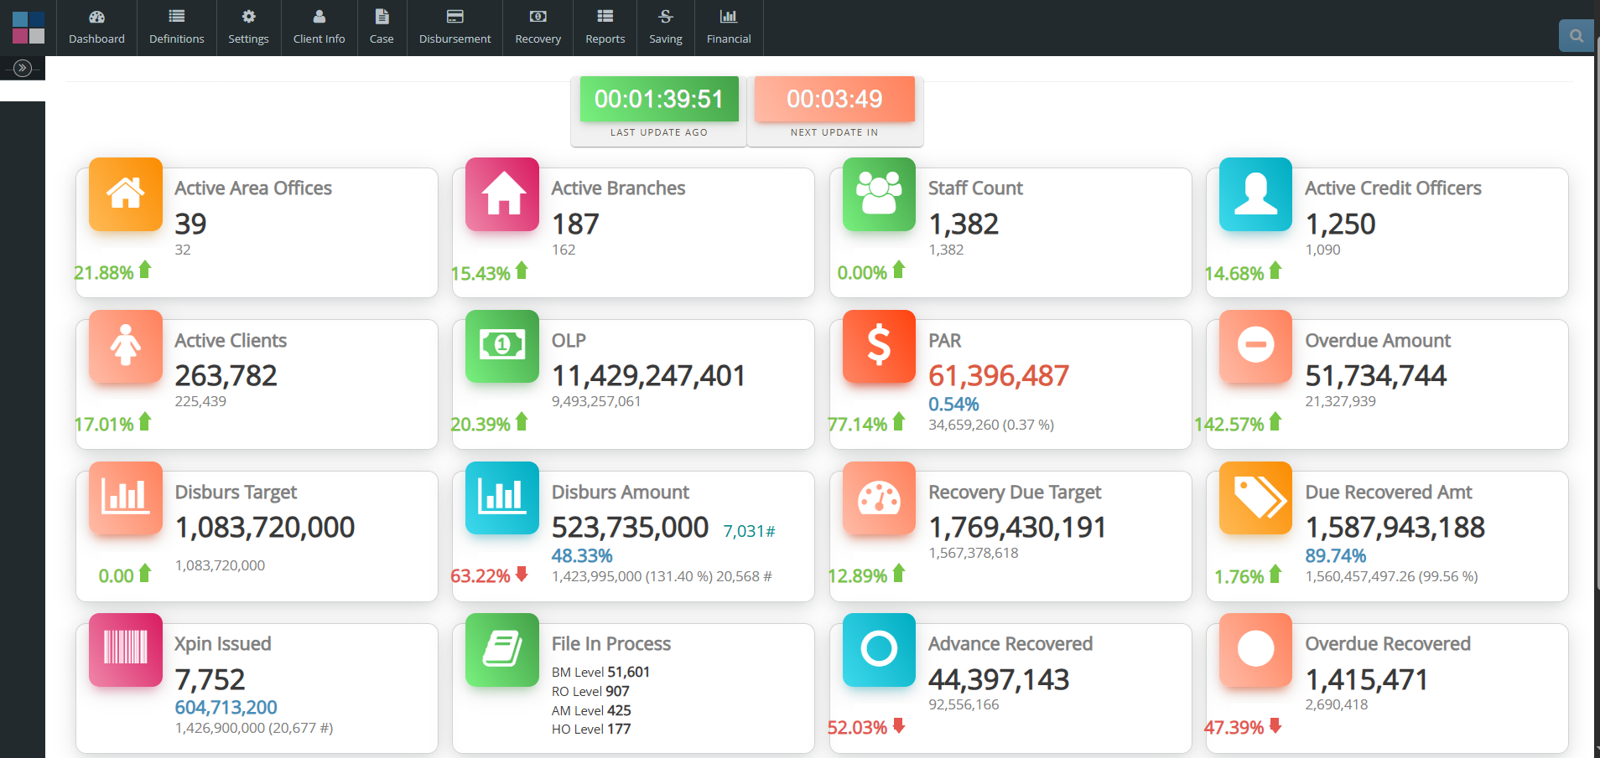Click the Active Credit Officers user icon

point(1255,194)
